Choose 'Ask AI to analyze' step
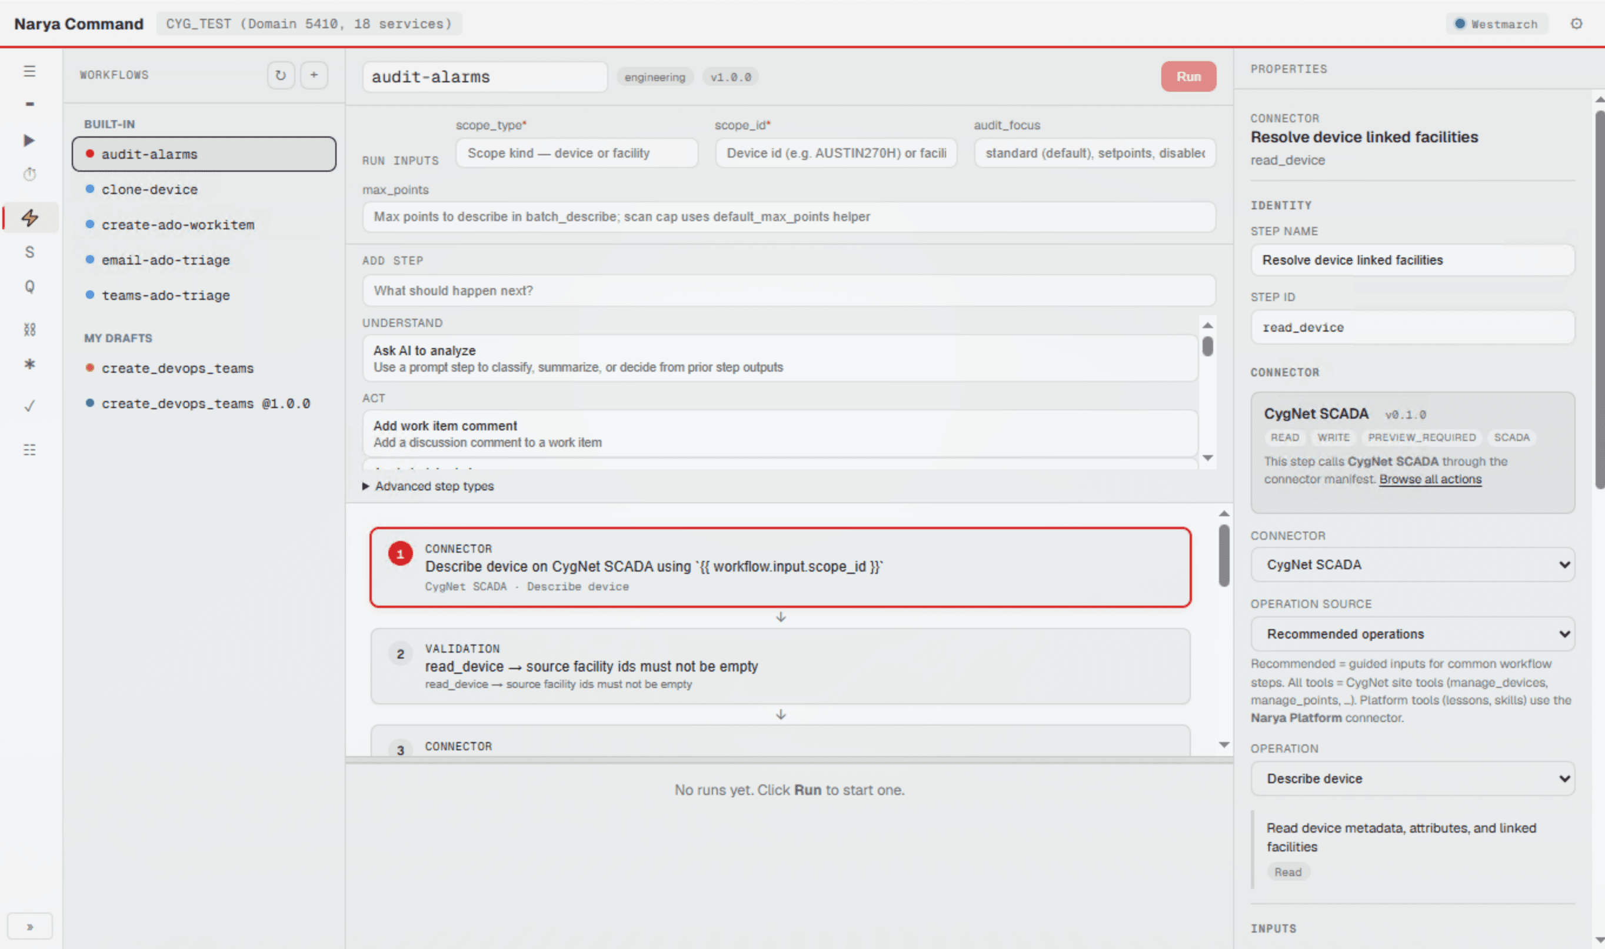Viewport: 1605px width, 949px height. tap(780, 358)
